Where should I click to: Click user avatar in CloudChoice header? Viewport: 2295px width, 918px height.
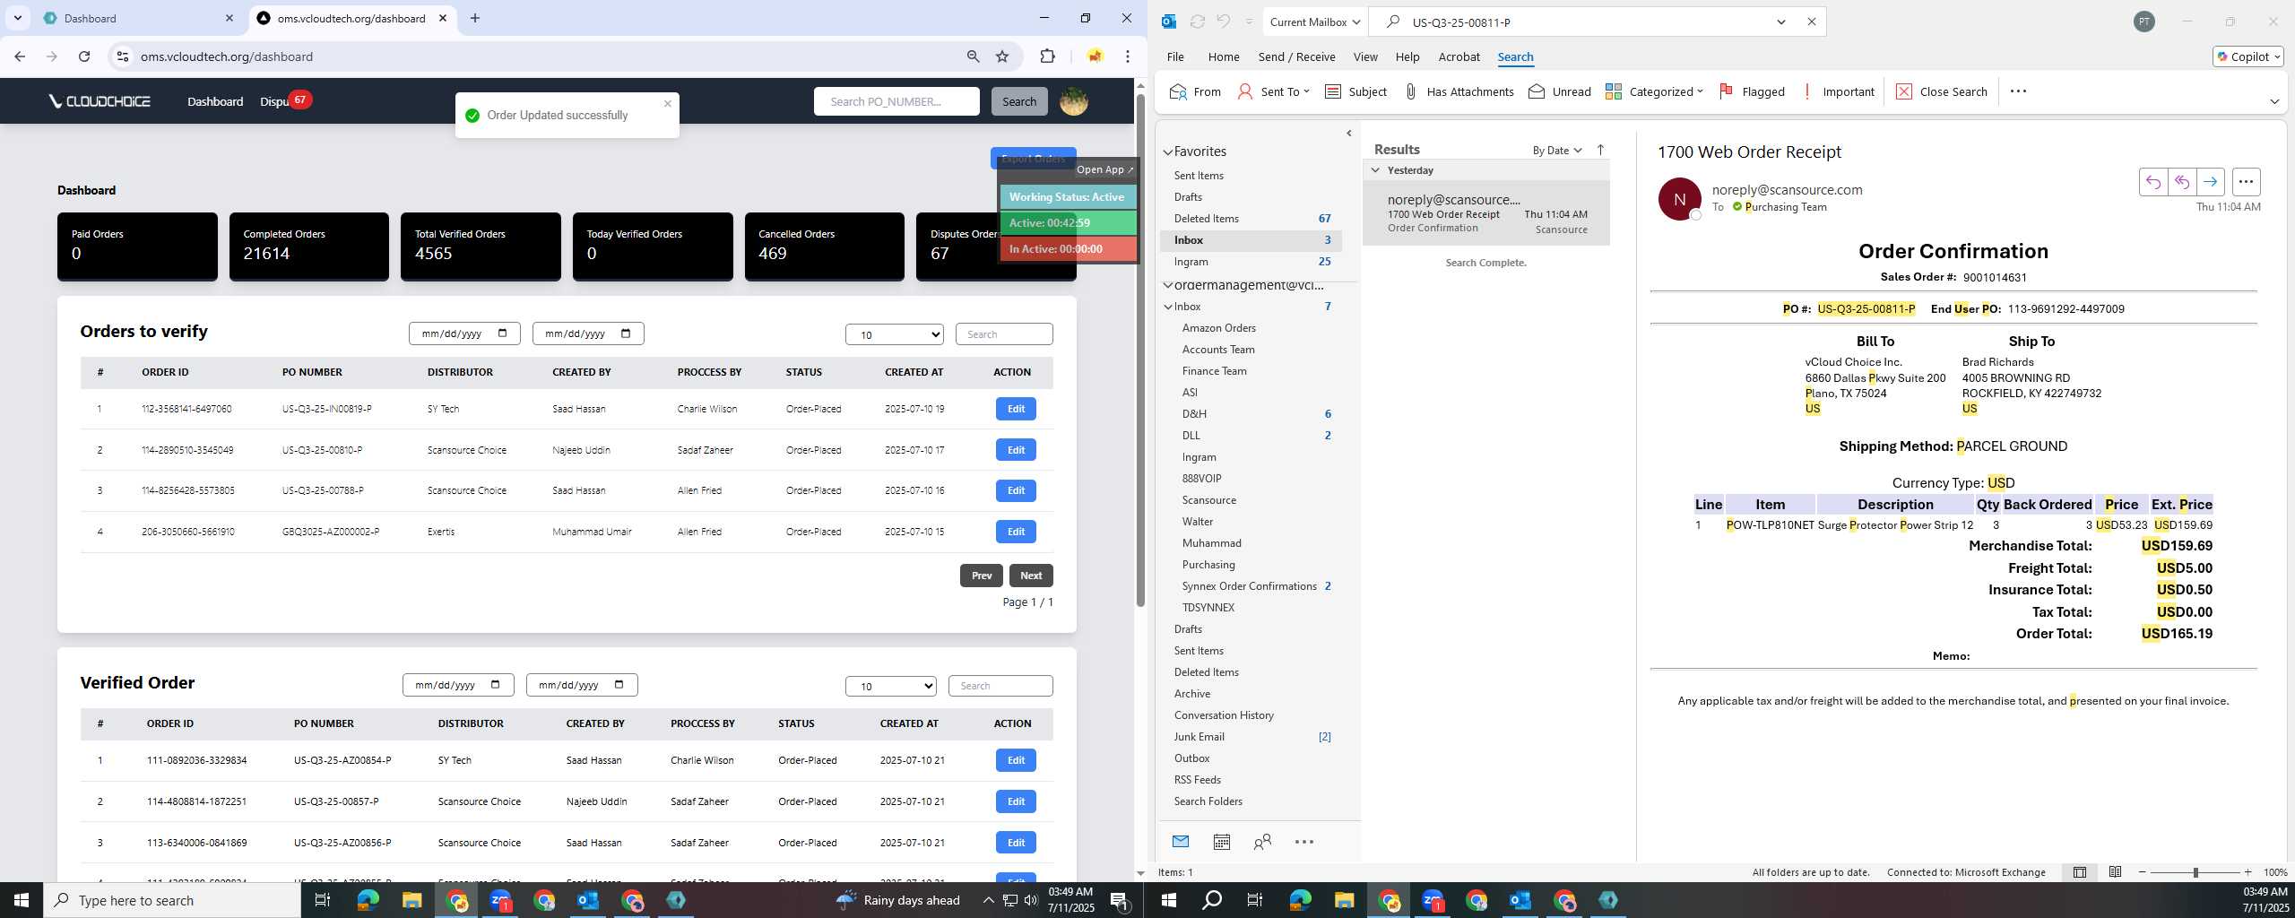1073,101
